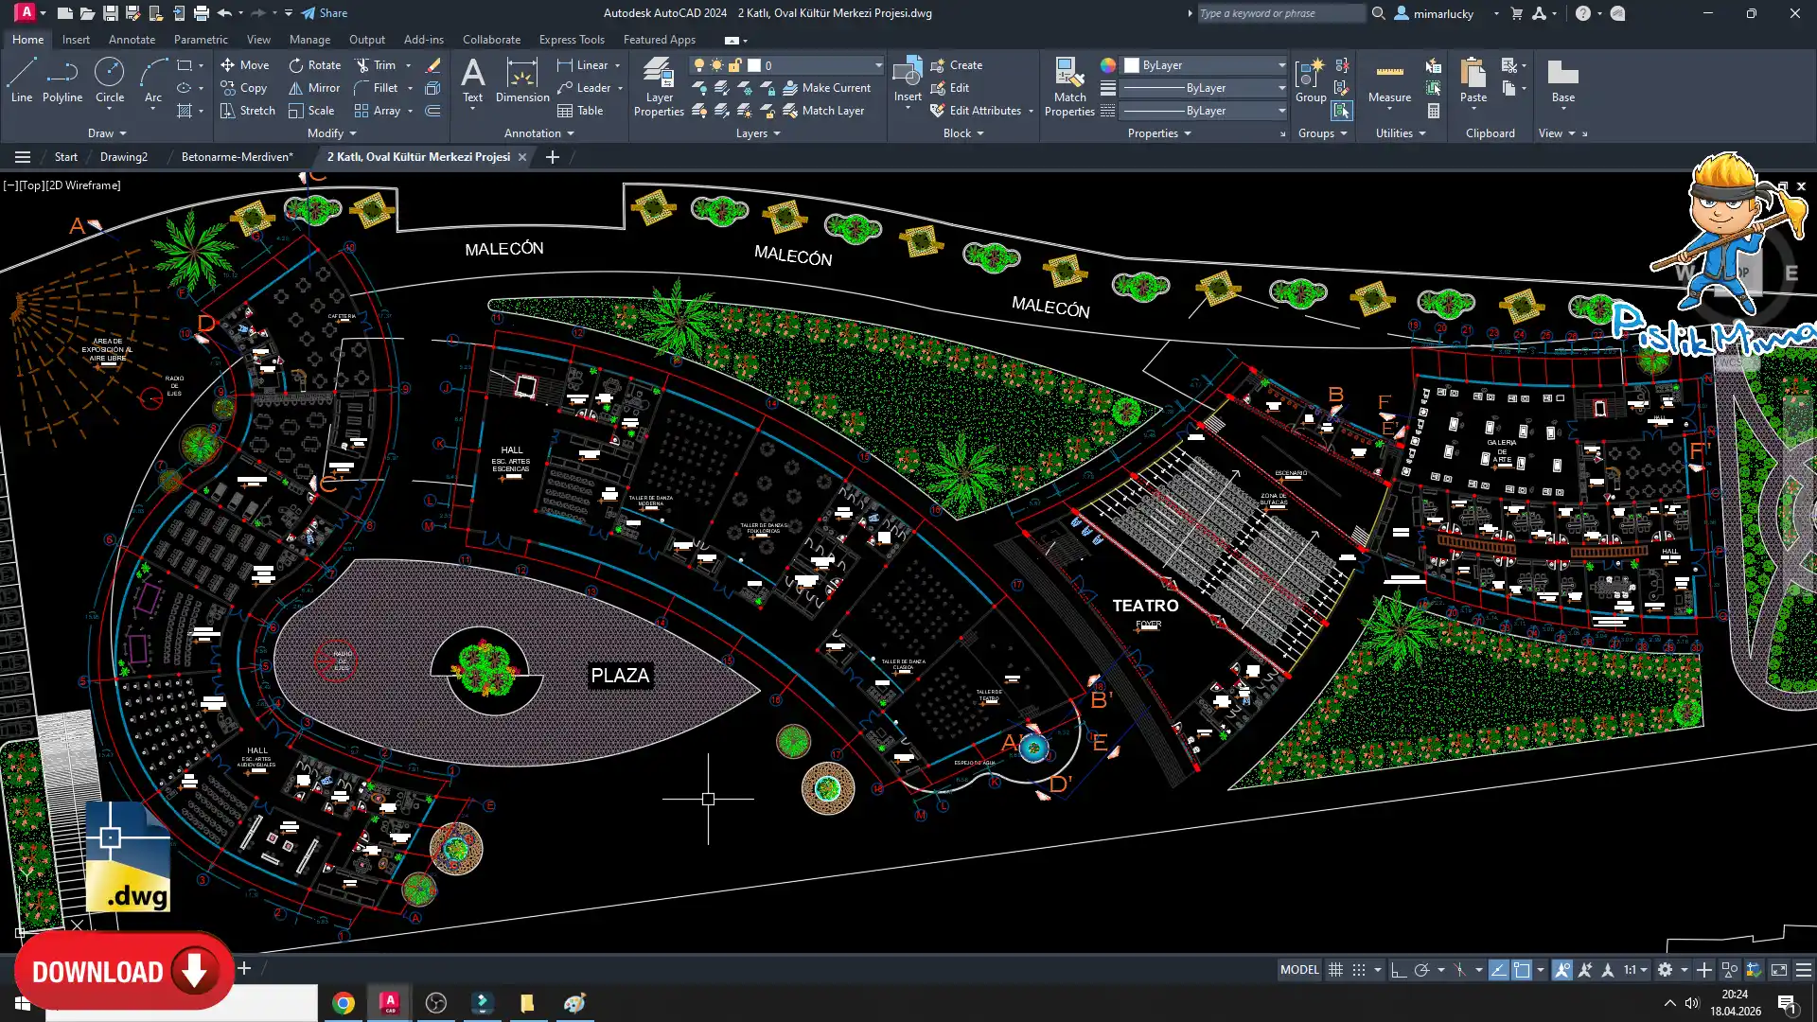This screenshot has width=1817, height=1022.
Task: Open the Annotate ribbon tab
Action: pos(132,40)
